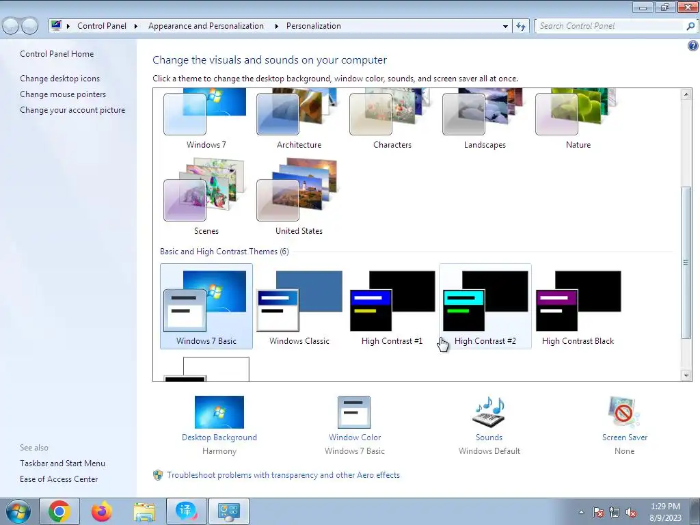Click the Back navigation button

[x=10, y=26]
